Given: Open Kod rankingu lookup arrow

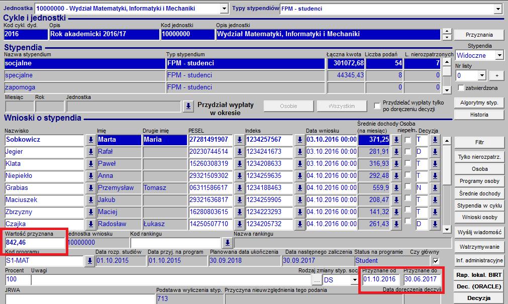Looking at the screenshot, I should click(x=228, y=242).
